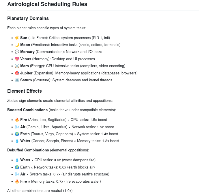Click the bold "Debuffed Combinations" label
Screen dimensions: 202x196
(x=28, y=150)
